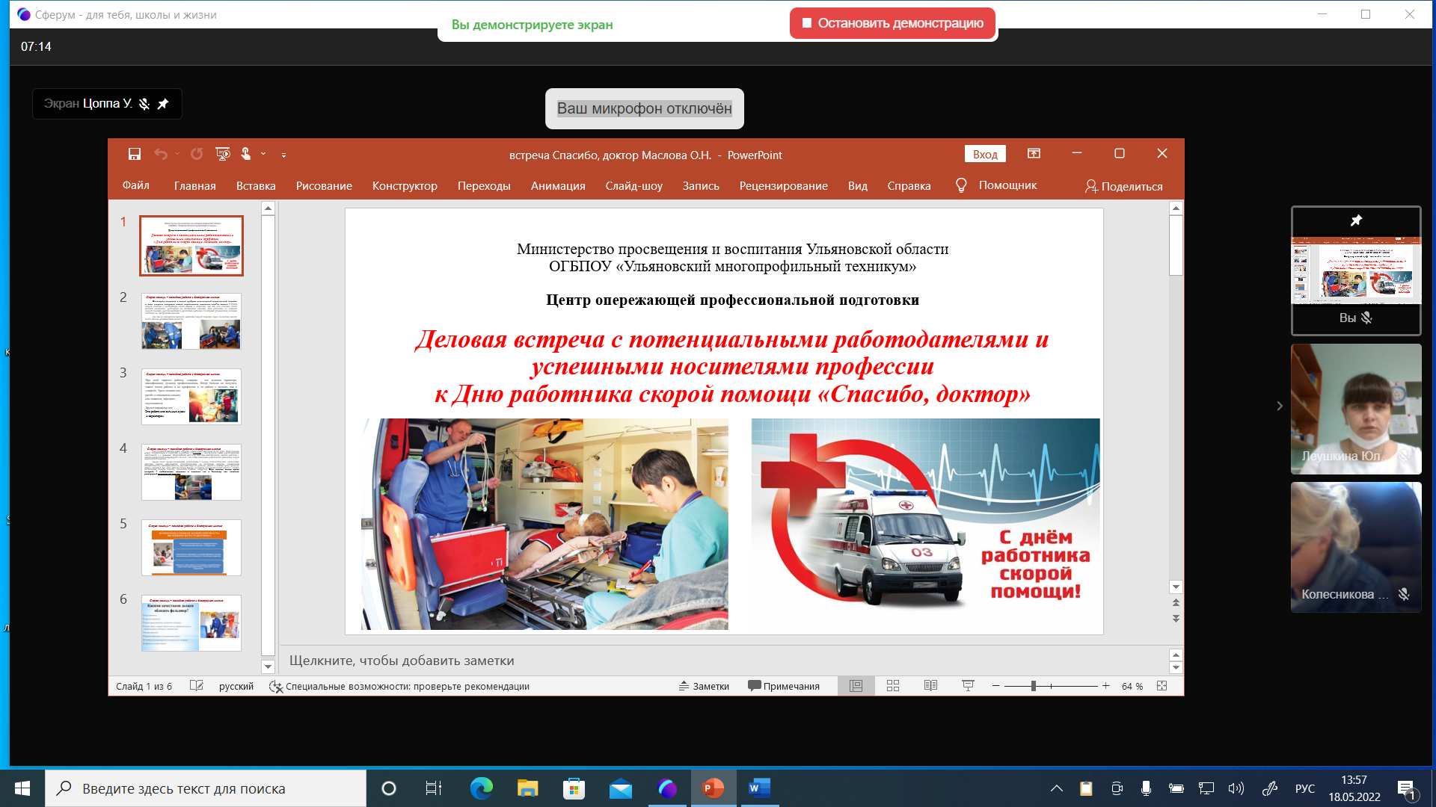Open PowerPoint from the Windows taskbar
Image resolution: width=1436 pixels, height=807 pixels.
(x=713, y=788)
